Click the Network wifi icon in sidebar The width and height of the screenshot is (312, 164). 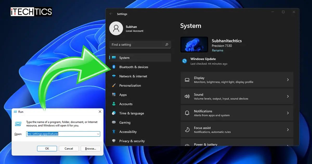pyautogui.click(x=114, y=76)
